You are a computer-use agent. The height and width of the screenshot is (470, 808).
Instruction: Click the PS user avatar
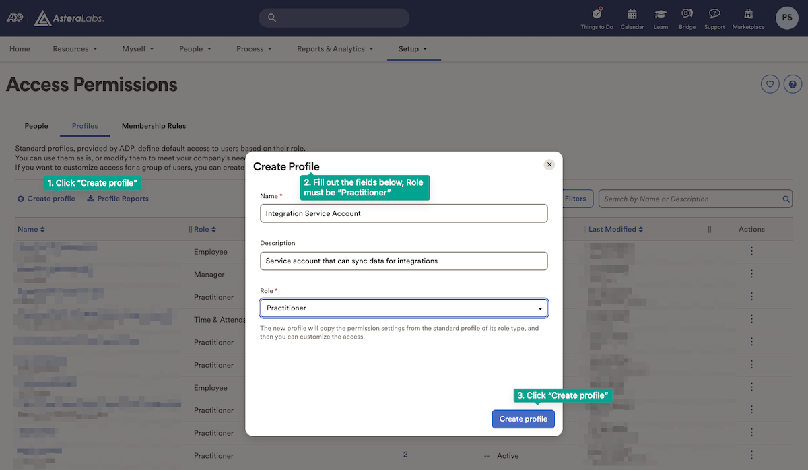[x=787, y=18]
